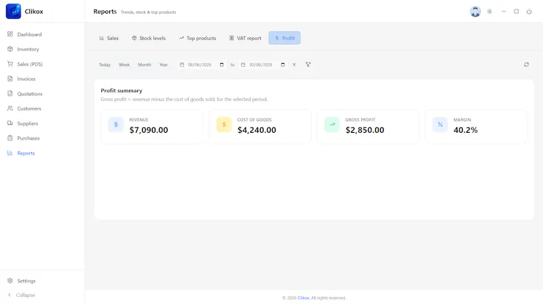Viewport: 543px width, 305px height.
Task: Click the Cost of Goods icon
Action: pyautogui.click(x=224, y=125)
